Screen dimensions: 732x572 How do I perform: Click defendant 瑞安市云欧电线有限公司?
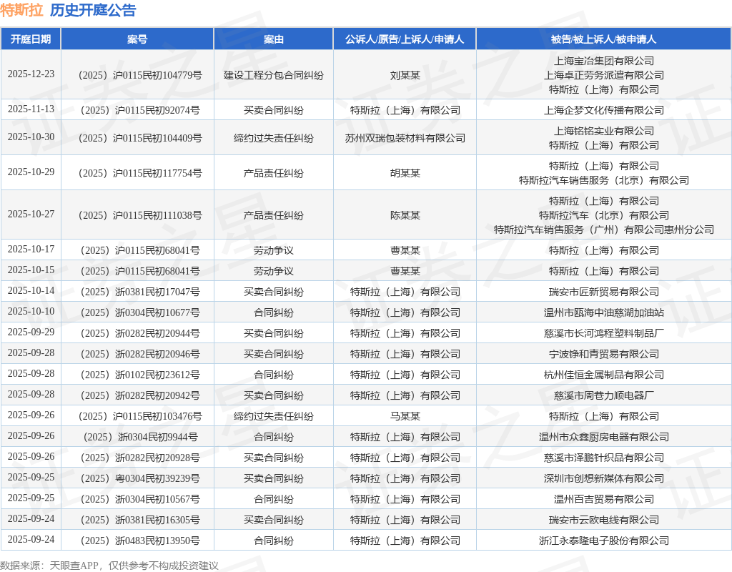click(x=603, y=520)
